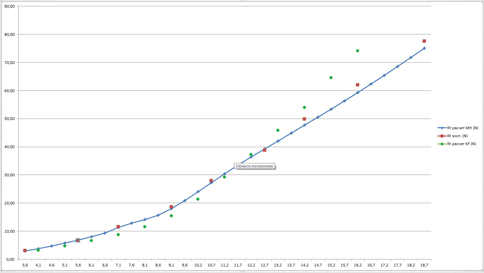Screen dimensions: 484x273
Task: Select the first red square above 3,6
Action: click(25, 250)
